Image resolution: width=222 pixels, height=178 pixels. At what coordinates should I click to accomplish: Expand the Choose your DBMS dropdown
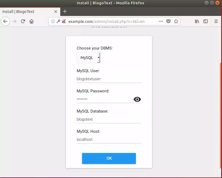[88, 58]
